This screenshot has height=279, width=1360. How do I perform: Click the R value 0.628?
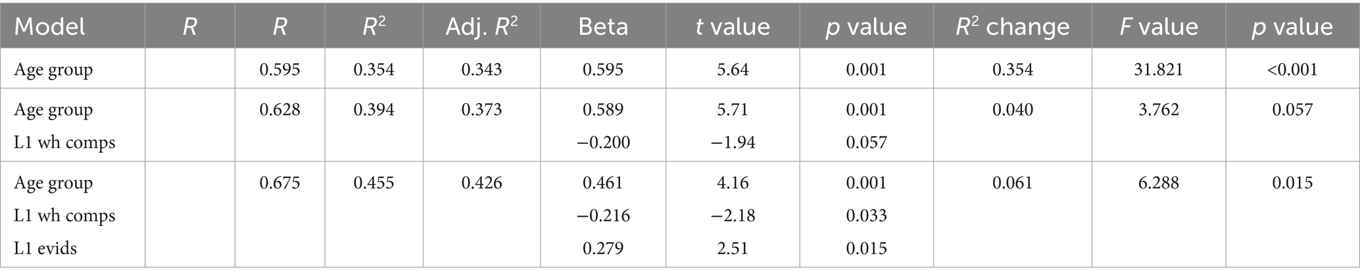coord(279,110)
